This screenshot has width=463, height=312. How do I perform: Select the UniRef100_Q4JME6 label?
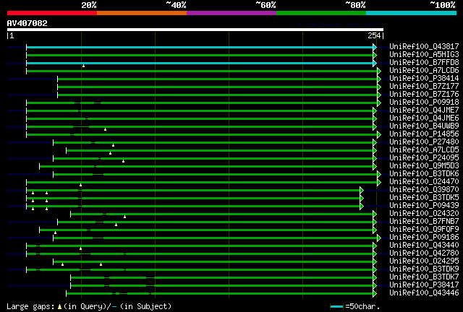[424, 118]
